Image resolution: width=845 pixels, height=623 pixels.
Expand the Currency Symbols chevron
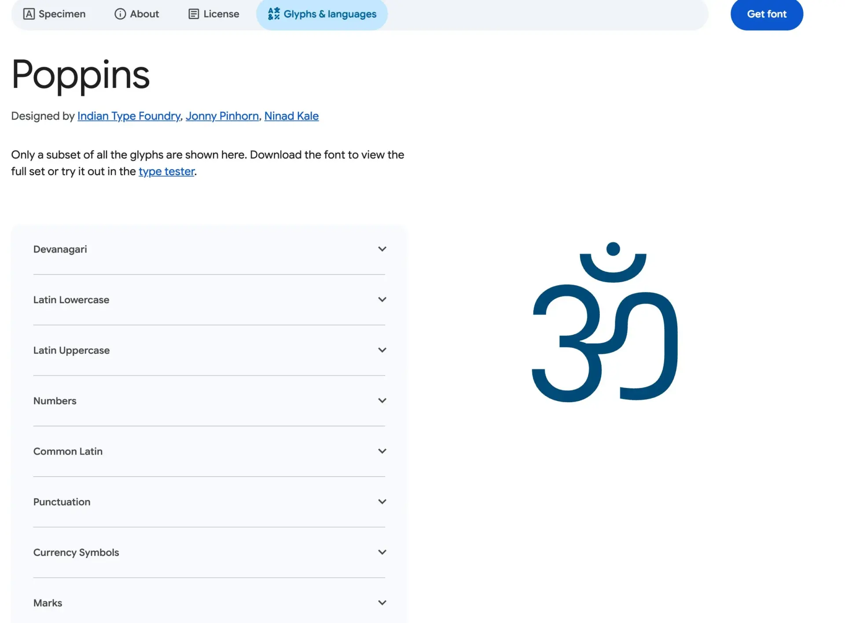pyautogui.click(x=382, y=553)
